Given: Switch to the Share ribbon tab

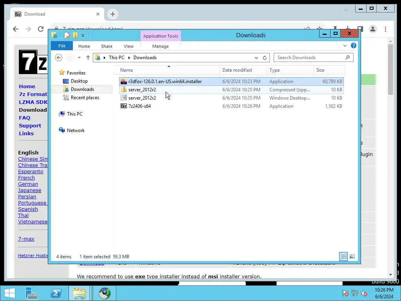Looking at the screenshot, I should click(x=107, y=46).
